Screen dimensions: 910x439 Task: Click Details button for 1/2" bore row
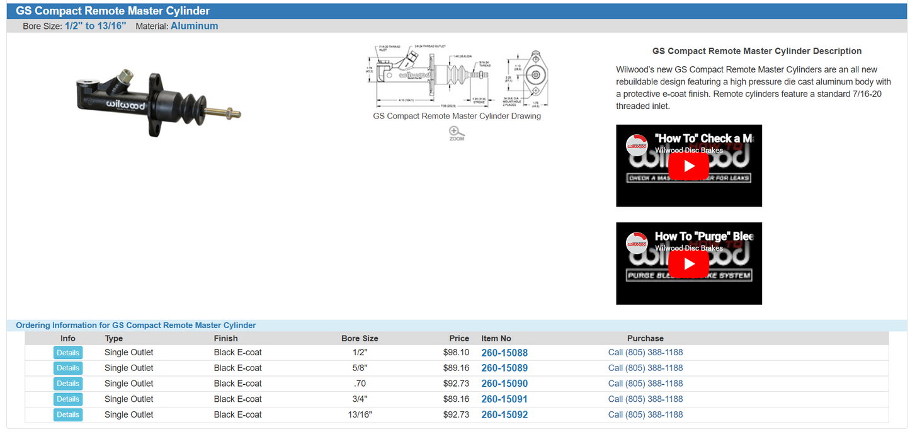click(x=68, y=353)
